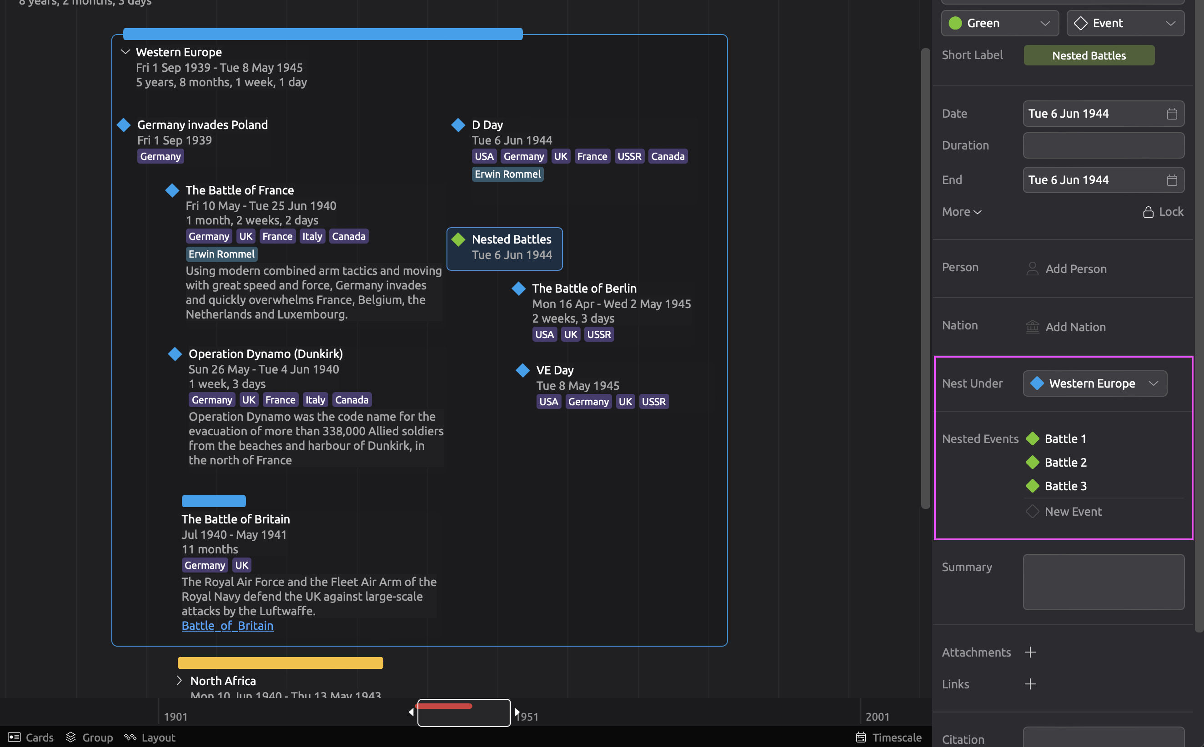Add a link with the plus icon
This screenshot has width=1204, height=747.
1030,684
